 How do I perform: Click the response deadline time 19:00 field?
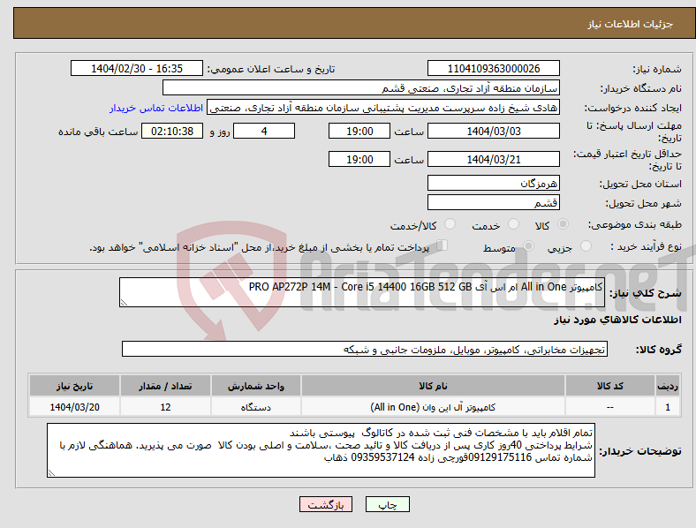pos(359,131)
